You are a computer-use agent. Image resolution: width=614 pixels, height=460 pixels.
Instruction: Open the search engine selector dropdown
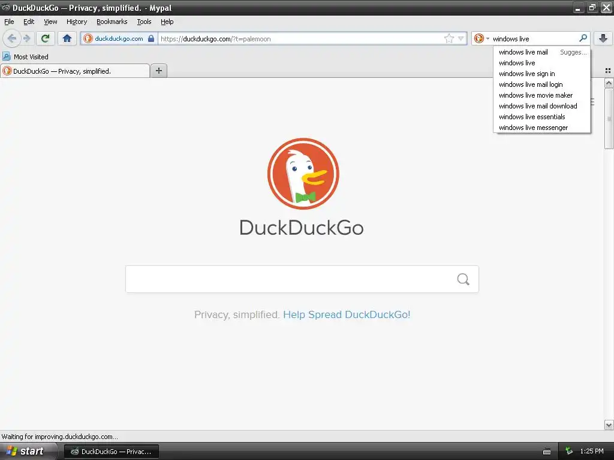coord(481,38)
